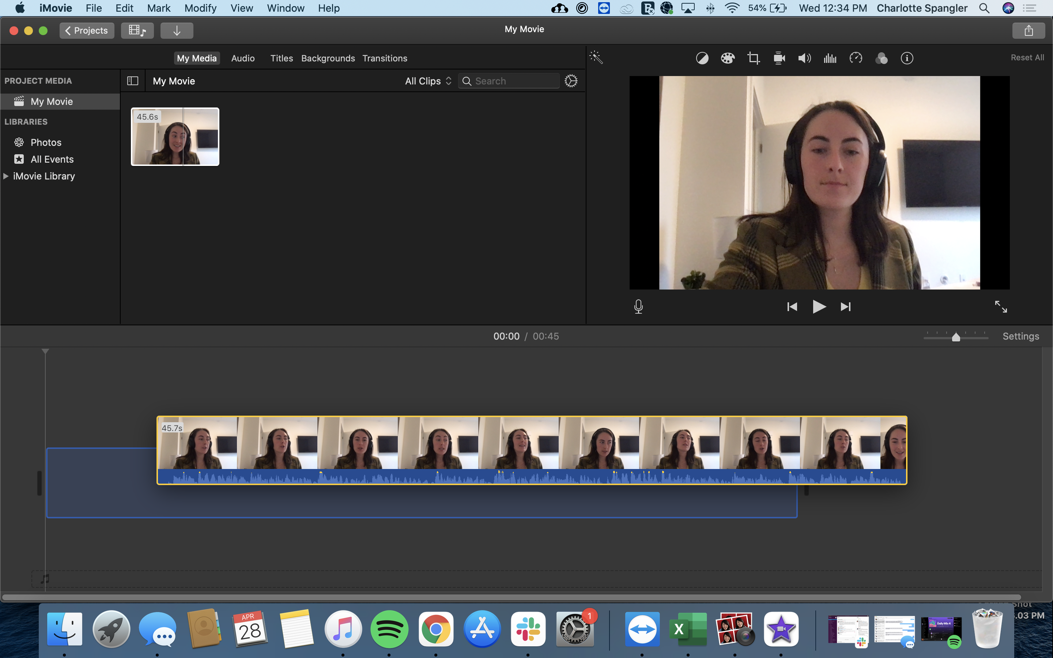This screenshot has height=658, width=1053.
Task: Open the video stabilization tool
Action: (x=779, y=58)
